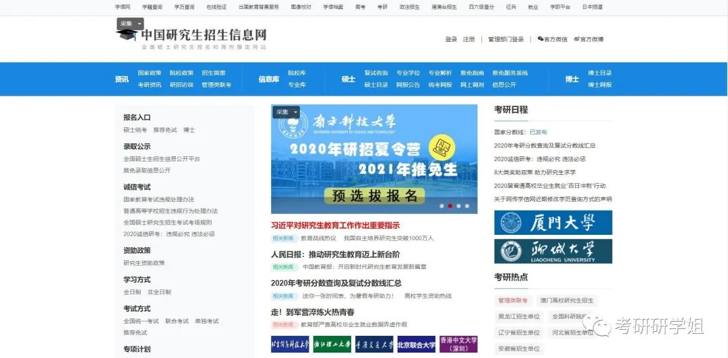Screen dimensions: 728x358
Task: Click the 管理部门登录 link
Action: click(506, 40)
